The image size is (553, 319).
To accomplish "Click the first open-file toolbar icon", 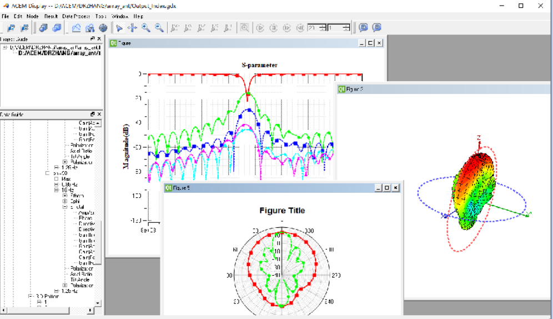I will click(x=11, y=28).
